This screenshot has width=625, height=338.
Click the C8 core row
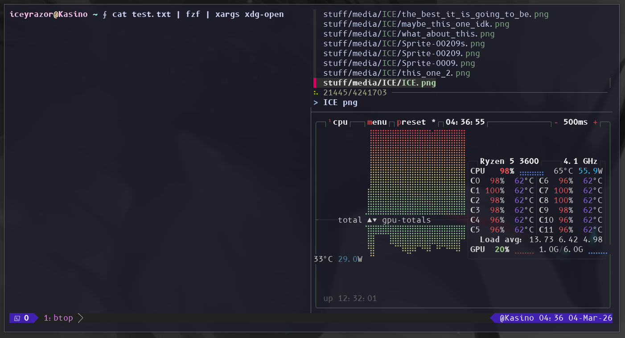click(x=571, y=200)
